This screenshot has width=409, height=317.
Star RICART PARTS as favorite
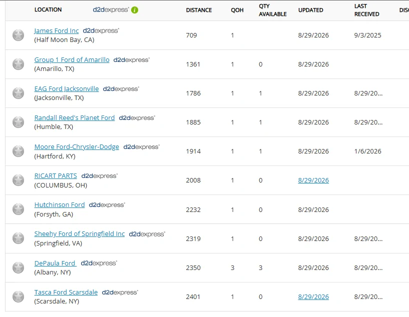(18, 180)
